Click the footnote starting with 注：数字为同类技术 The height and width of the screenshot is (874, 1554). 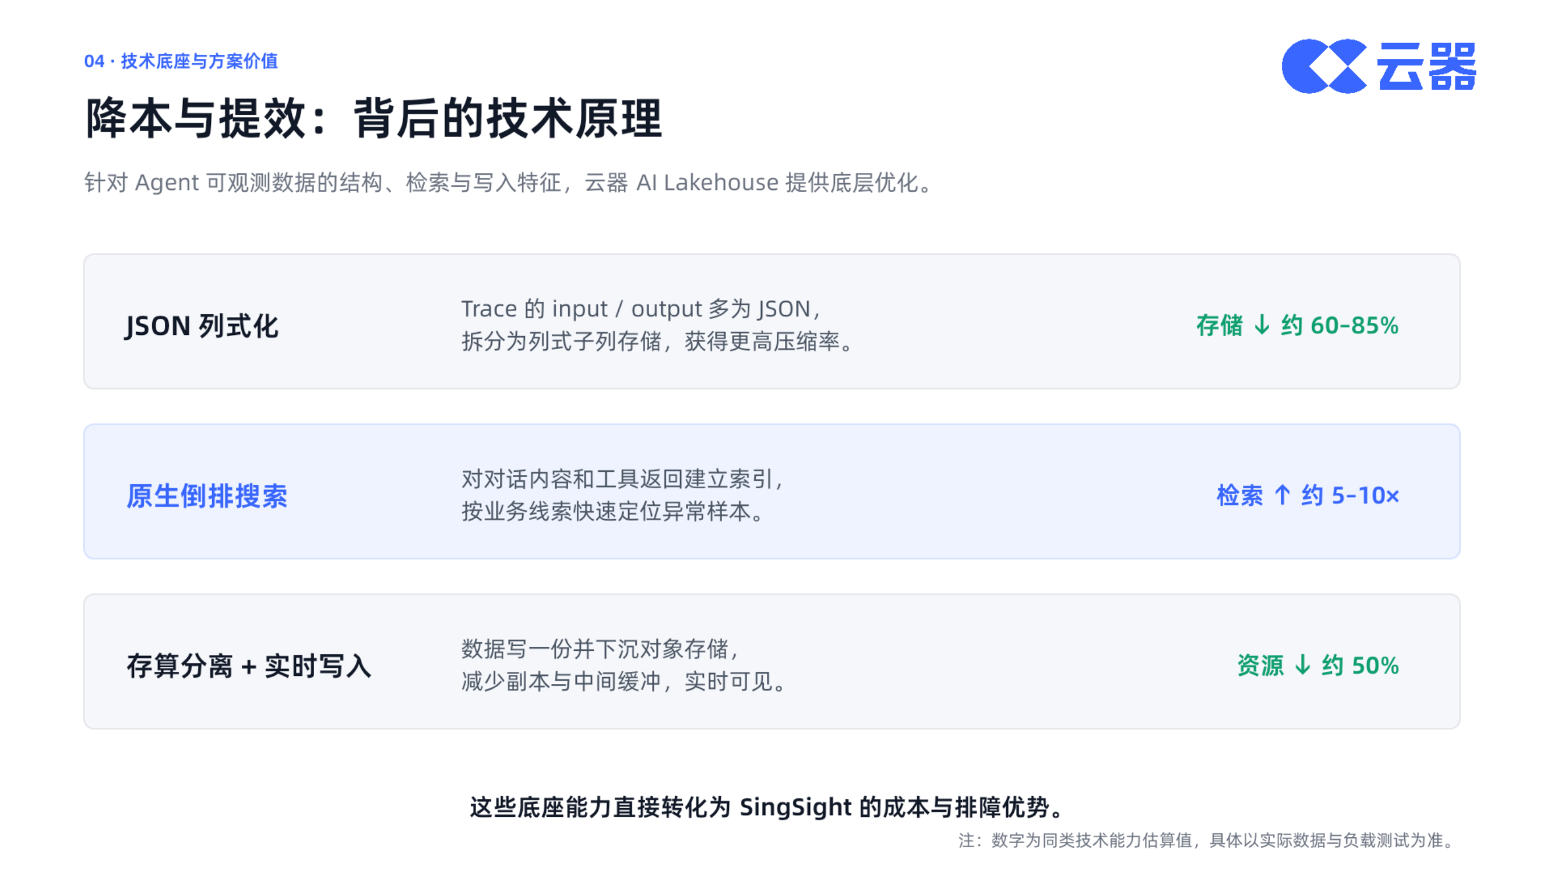tap(1207, 840)
